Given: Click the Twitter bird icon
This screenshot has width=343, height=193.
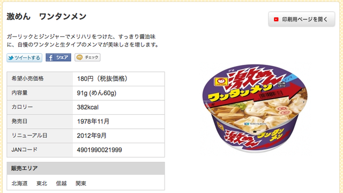Looking at the screenshot, I should pos(11,58).
